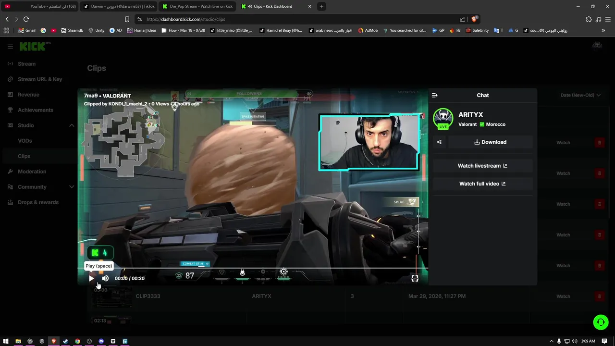This screenshot has height=346, width=615.
Task: Click Watch livestream button
Action: tap(483, 166)
